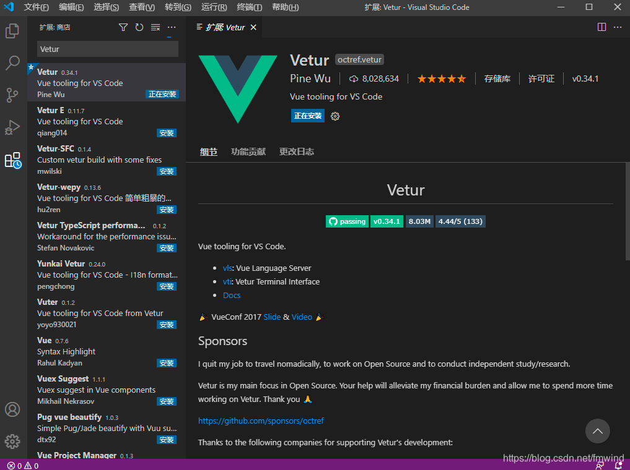Image resolution: width=630 pixels, height=470 pixels.
Task: Click the 4.44/5 (133) rating badge
Action: [x=460, y=221]
